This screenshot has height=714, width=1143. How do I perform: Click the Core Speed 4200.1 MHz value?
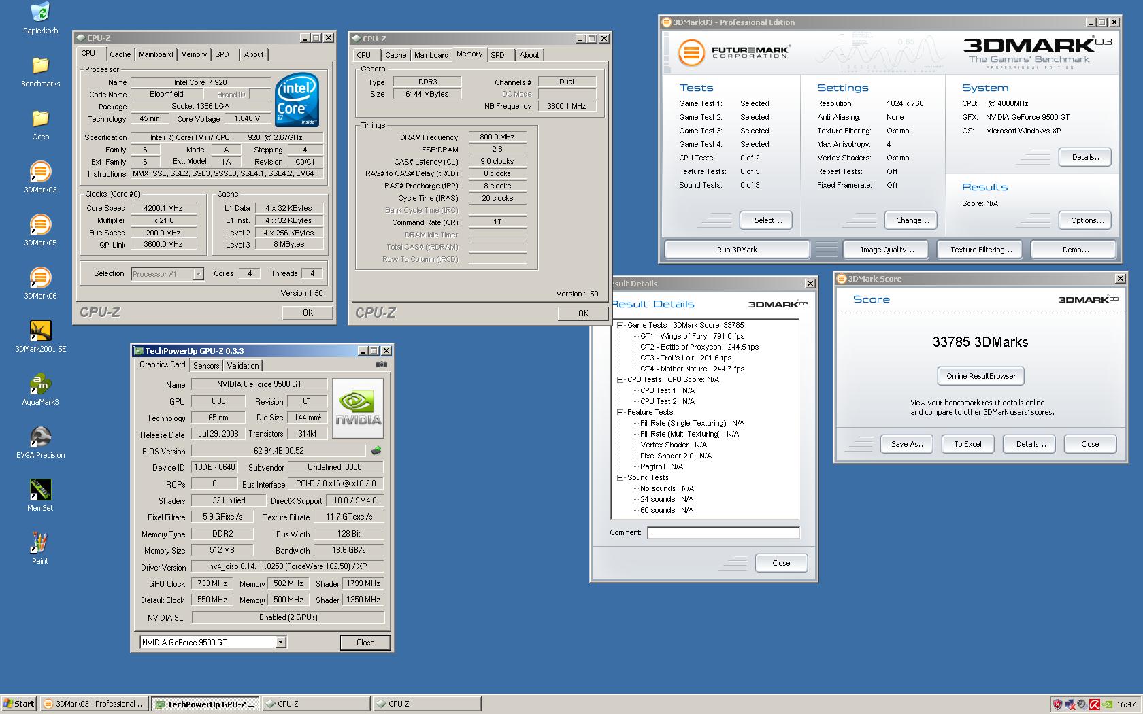[163, 208]
